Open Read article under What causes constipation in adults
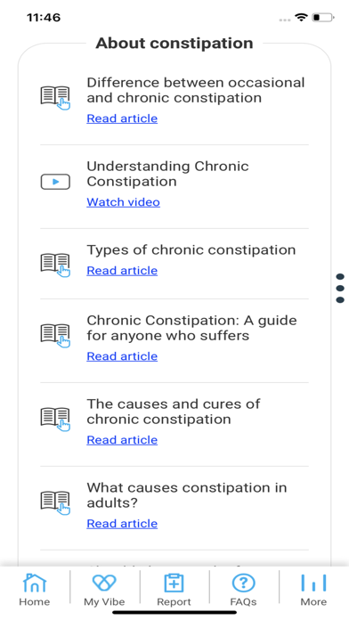The height and width of the screenshot is (620, 349). click(x=122, y=524)
